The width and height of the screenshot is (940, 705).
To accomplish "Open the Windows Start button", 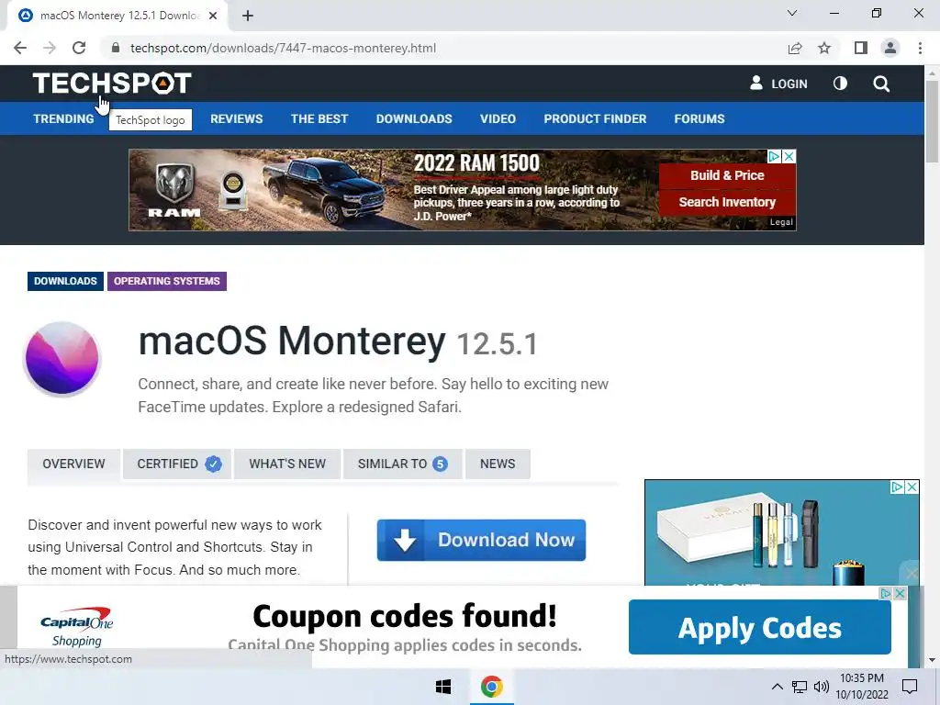I will pos(443,687).
